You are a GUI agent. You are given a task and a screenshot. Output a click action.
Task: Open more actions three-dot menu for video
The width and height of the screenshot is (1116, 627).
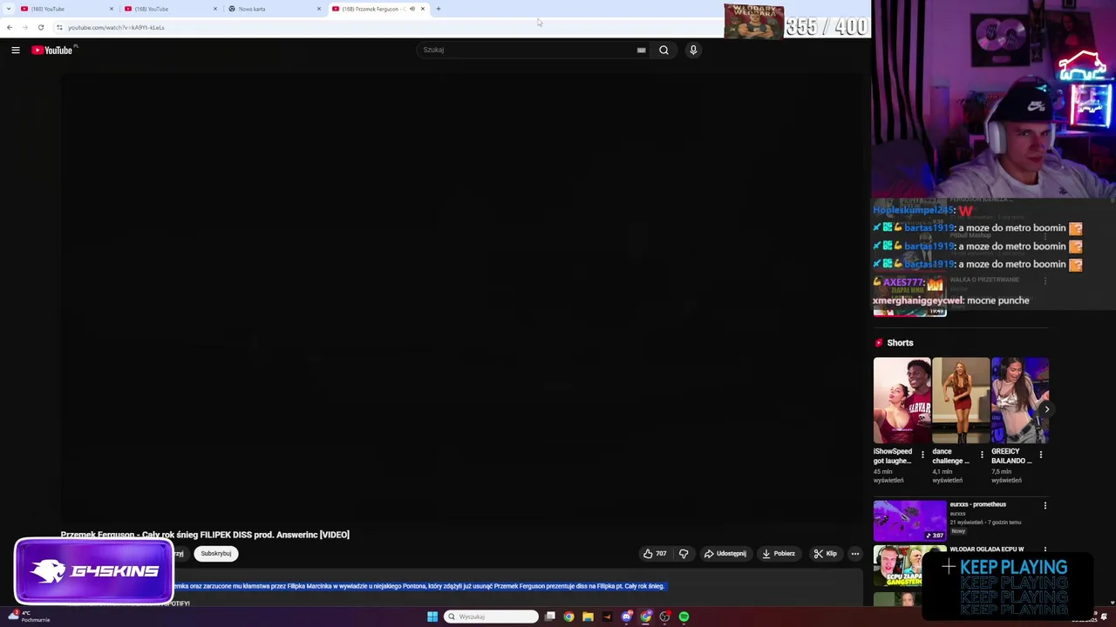click(855, 554)
